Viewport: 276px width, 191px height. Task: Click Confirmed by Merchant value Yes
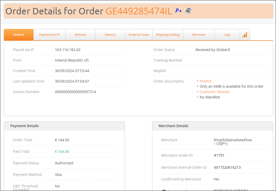216,179
